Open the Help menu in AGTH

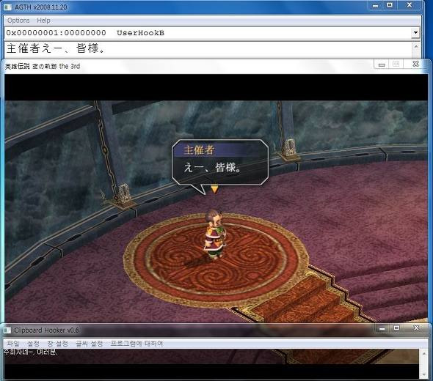43,21
